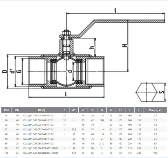Select mass value 0,7 in first row
This screenshot has width=168, height=158.
155,116
